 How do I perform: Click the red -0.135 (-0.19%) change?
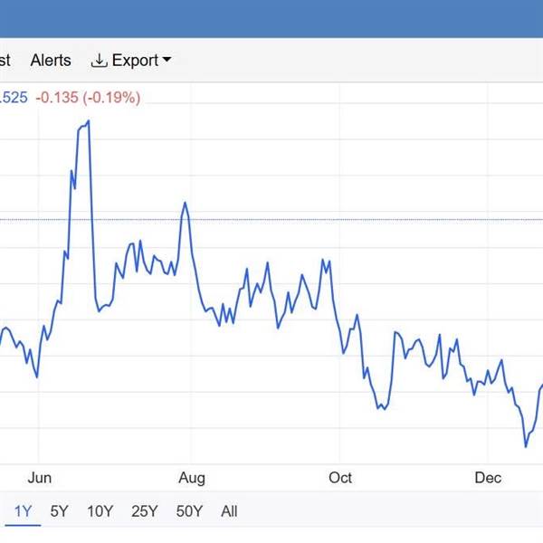coord(88,97)
